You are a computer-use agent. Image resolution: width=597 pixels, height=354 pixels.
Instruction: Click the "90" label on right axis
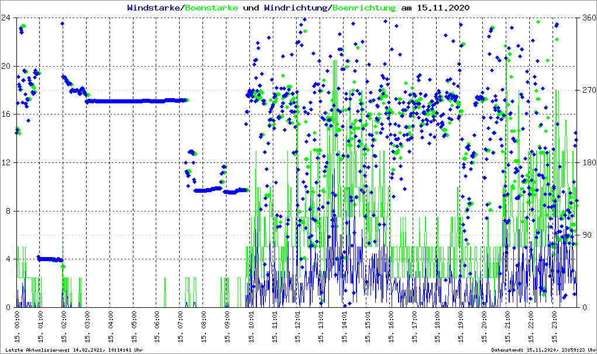pos(585,235)
